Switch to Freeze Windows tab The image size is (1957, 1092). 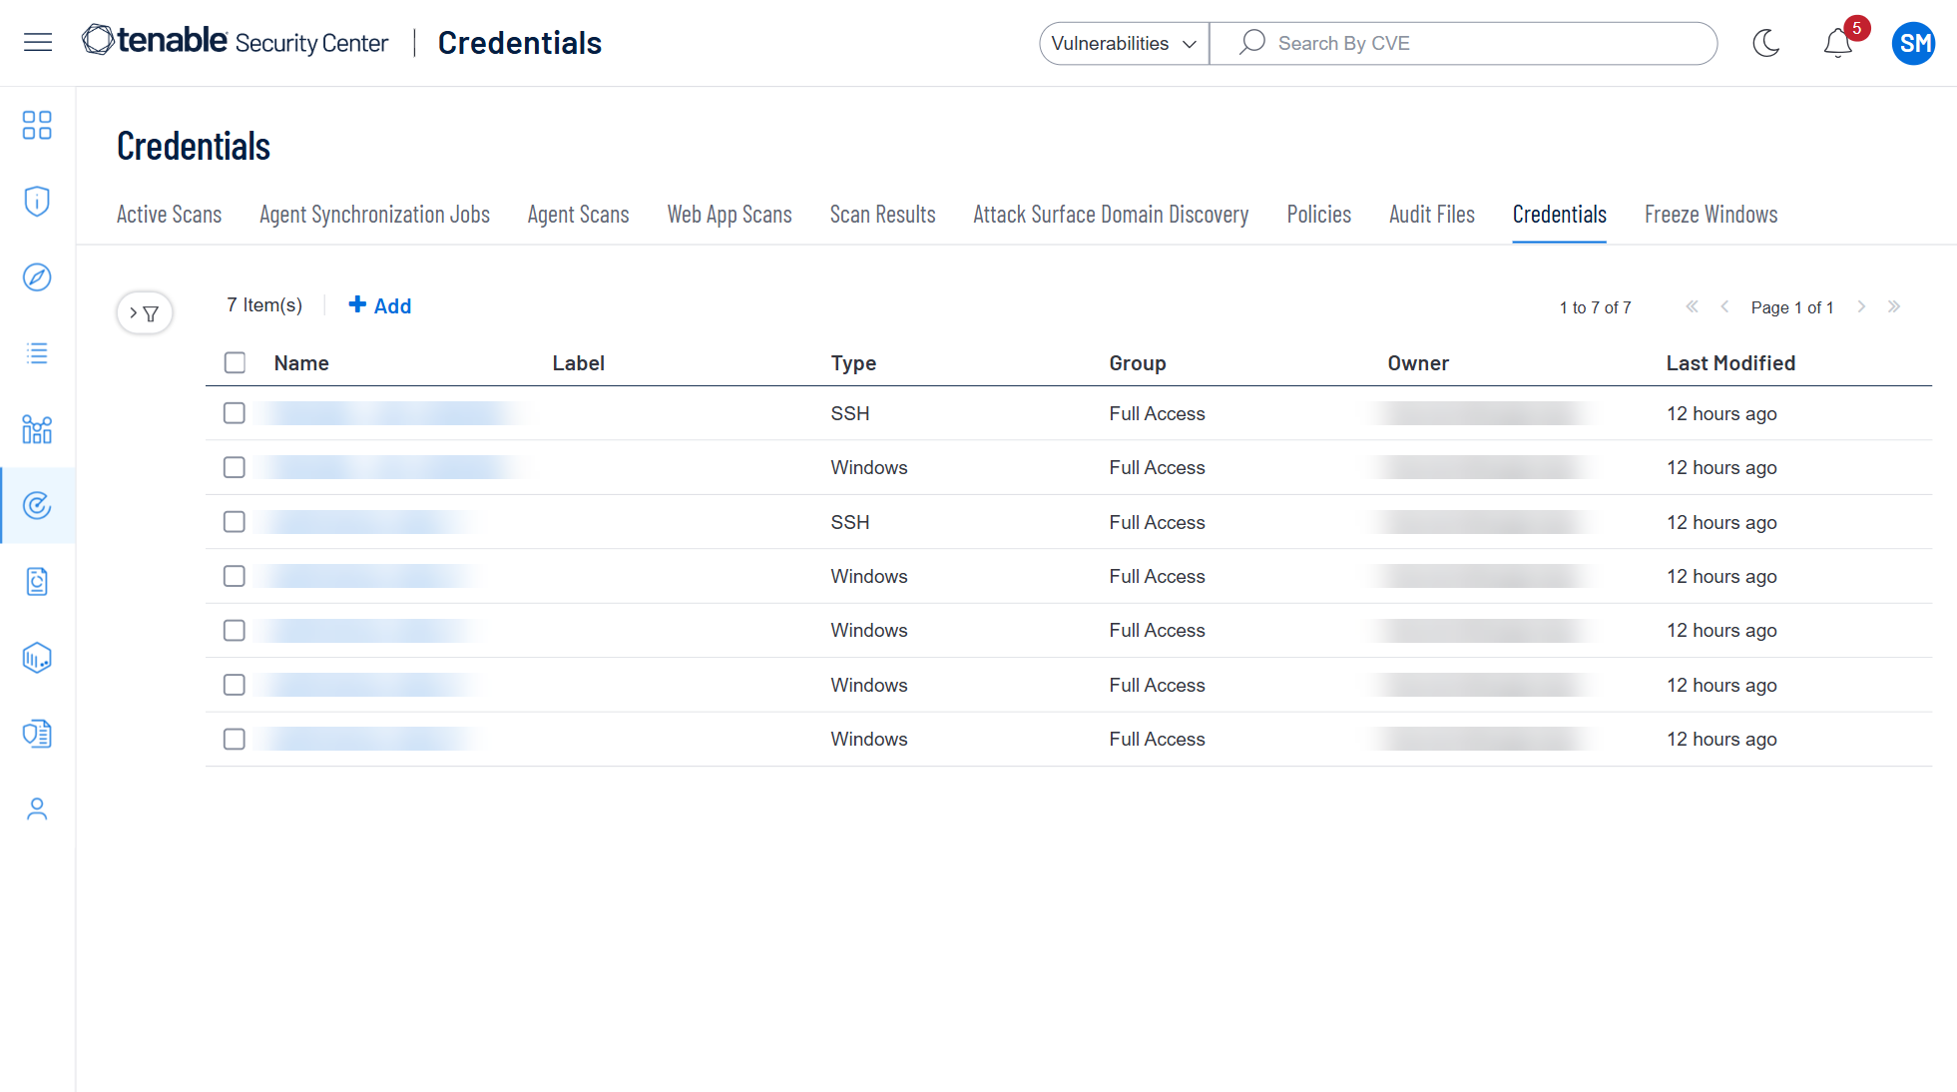pyautogui.click(x=1711, y=215)
